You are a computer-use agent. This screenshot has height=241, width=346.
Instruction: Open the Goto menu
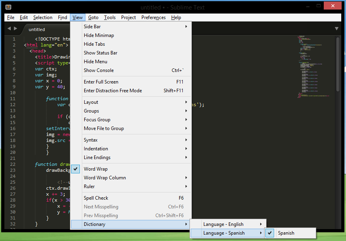pyautogui.click(x=93, y=17)
